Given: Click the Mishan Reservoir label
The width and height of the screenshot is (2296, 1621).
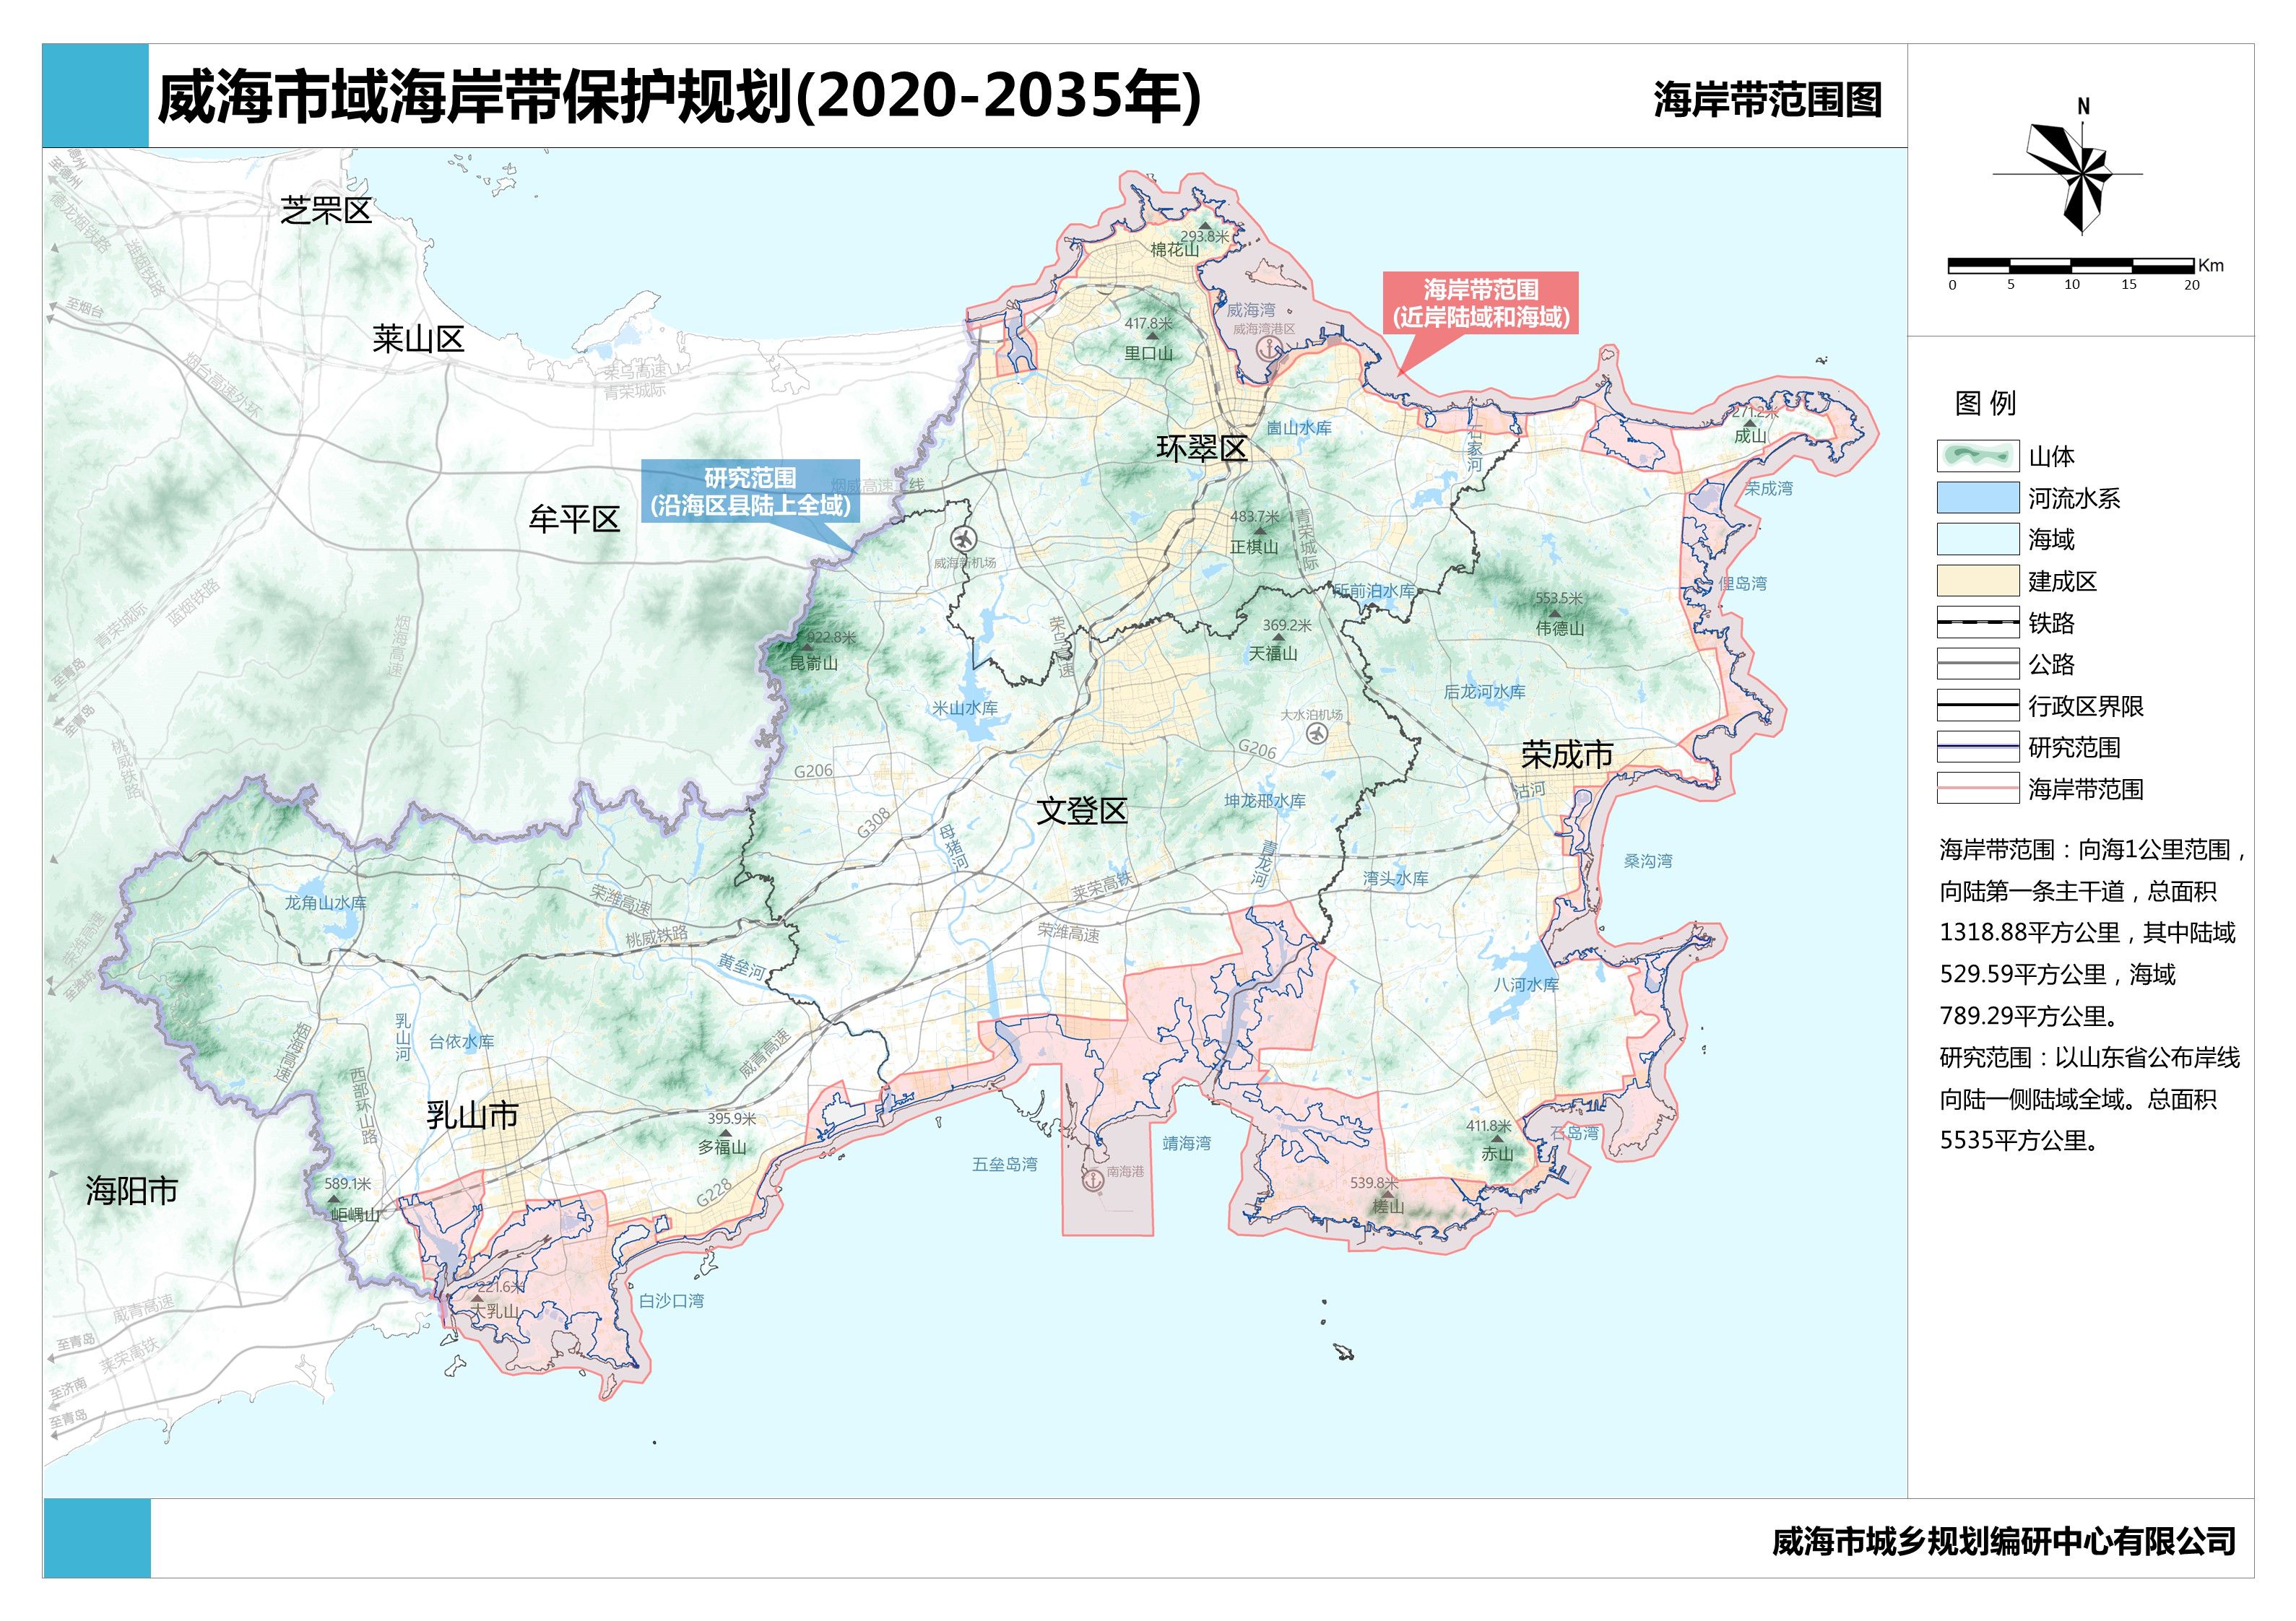Looking at the screenshot, I should tap(965, 708).
